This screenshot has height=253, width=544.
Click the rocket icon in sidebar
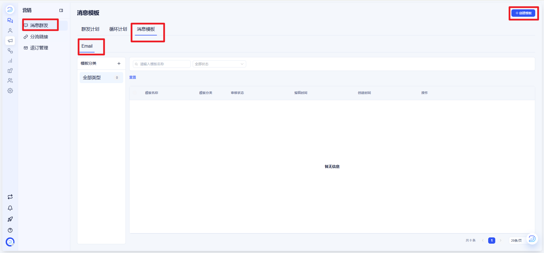click(10, 219)
